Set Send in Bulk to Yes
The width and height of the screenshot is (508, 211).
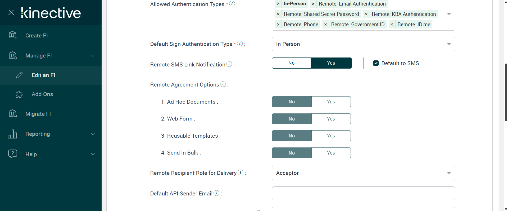[331, 153]
